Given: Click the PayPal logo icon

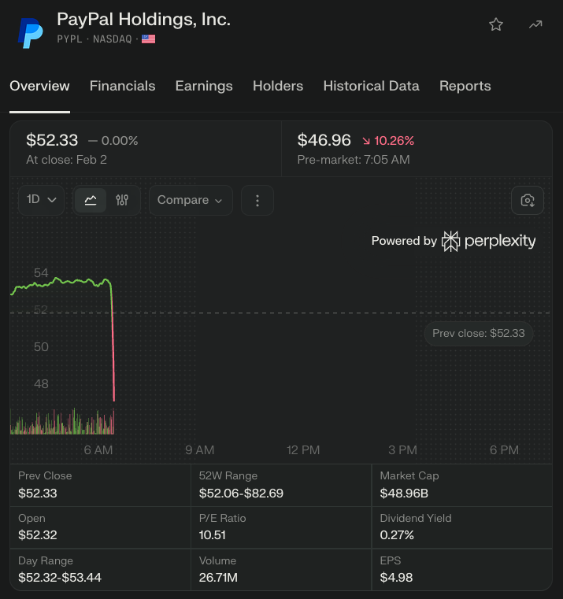Looking at the screenshot, I should [31, 33].
